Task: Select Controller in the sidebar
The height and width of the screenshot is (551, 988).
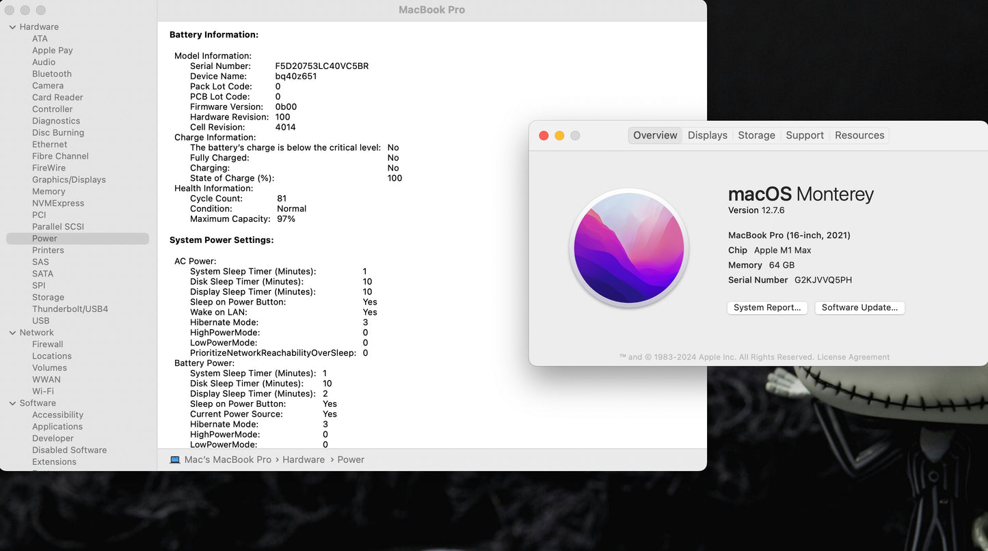Action: 52,109
